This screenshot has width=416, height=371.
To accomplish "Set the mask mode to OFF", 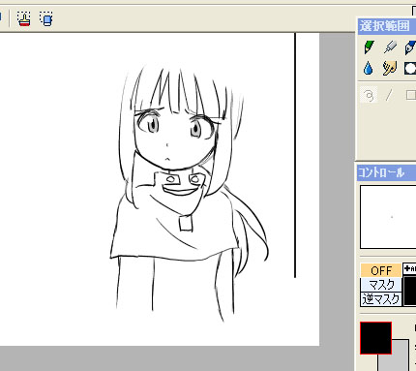I will (381, 270).
